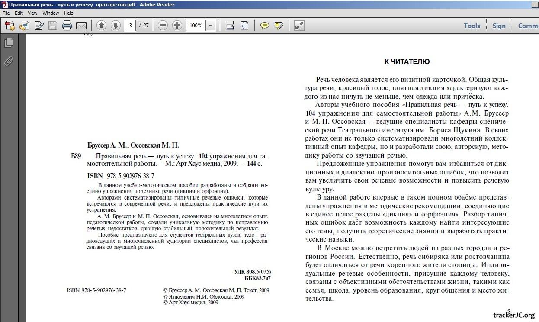Click the zoom out minus button

tap(163, 26)
